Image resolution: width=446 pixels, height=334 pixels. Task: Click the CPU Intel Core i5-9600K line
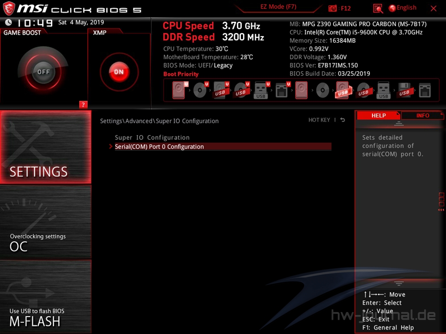click(x=356, y=33)
